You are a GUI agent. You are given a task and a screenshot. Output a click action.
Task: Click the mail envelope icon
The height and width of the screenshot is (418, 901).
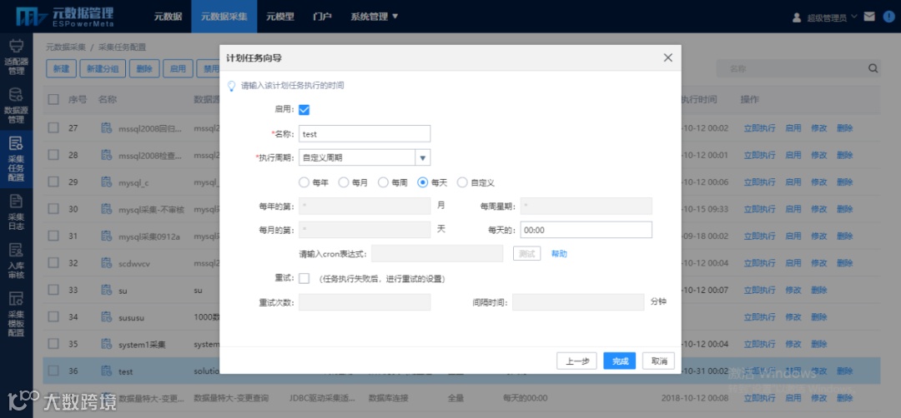[x=868, y=17]
